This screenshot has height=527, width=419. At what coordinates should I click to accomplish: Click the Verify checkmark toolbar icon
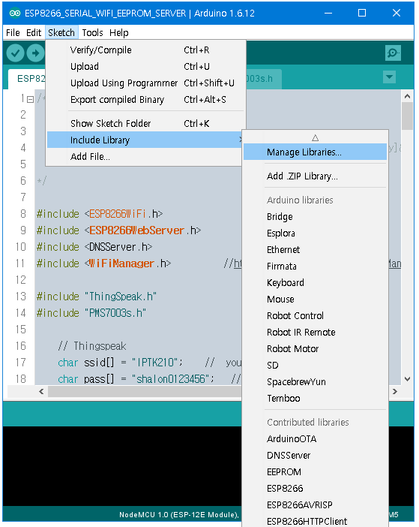coord(15,53)
